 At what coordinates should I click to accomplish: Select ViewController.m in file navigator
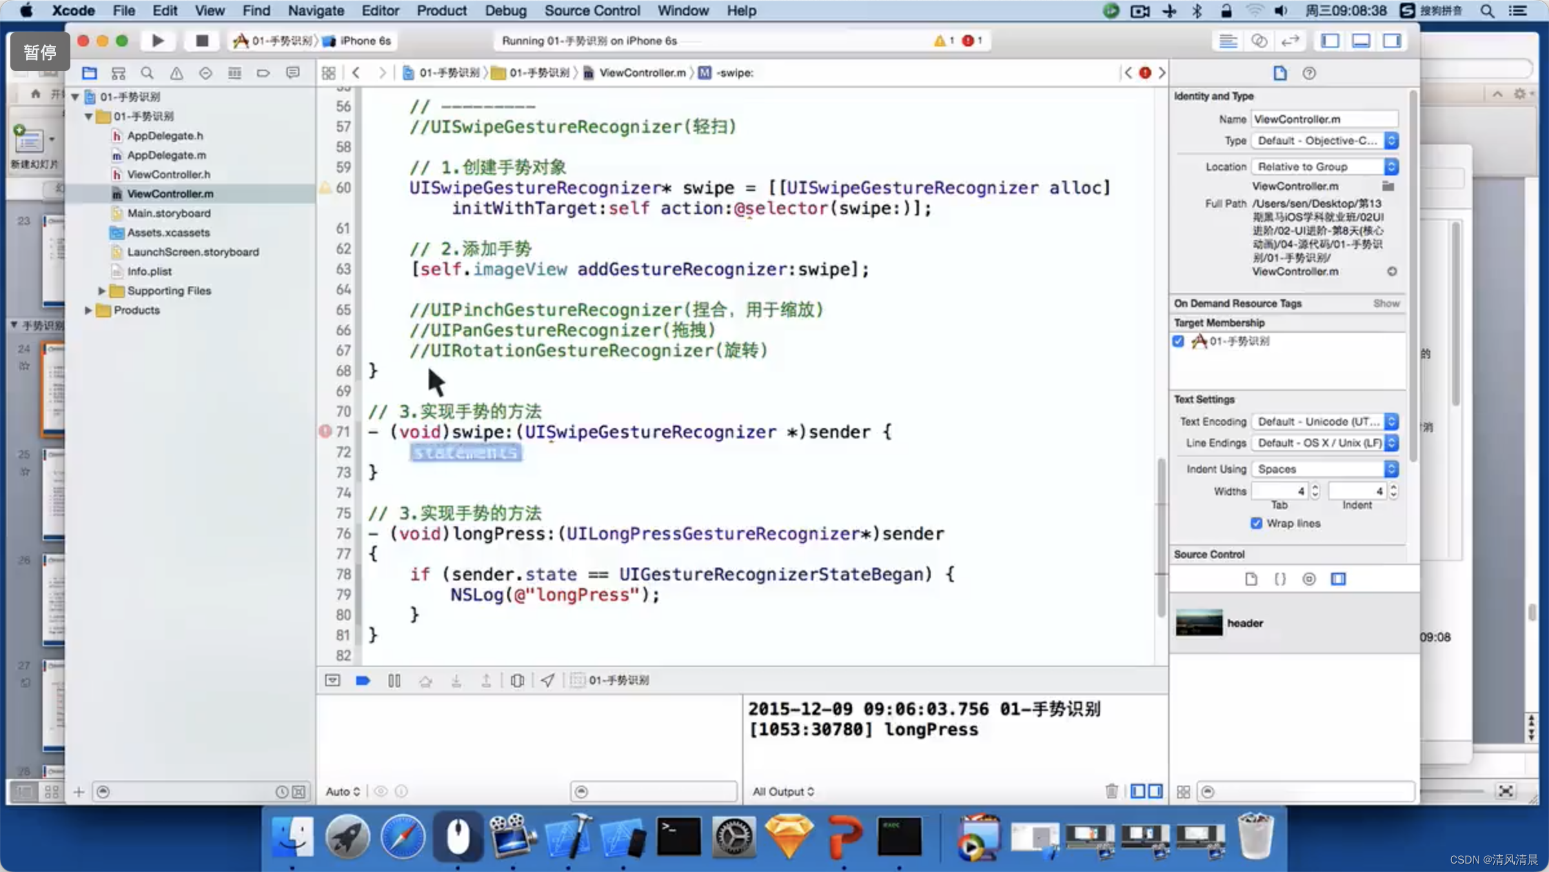[x=169, y=193]
